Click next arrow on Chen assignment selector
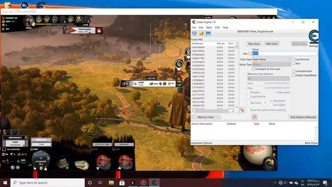The height and width of the screenshot is (187, 332). click(26, 143)
